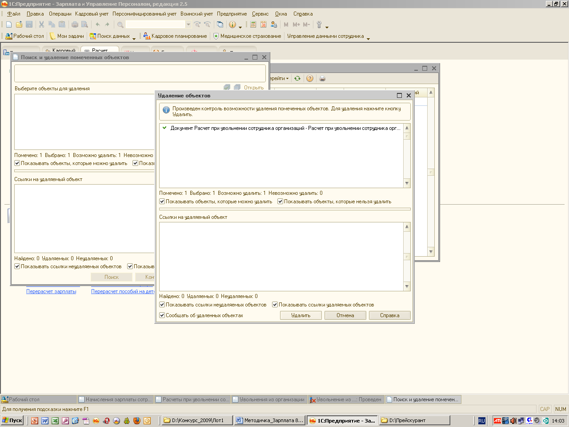This screenshot has width=569, height=427.
Task: Click the Undo arrow icon
Action: click(x=97, y=24)
